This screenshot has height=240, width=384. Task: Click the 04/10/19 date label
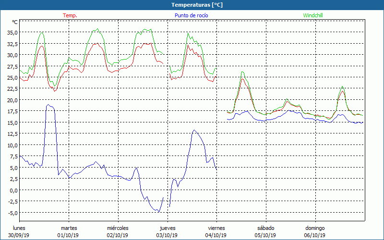[216, 235]
